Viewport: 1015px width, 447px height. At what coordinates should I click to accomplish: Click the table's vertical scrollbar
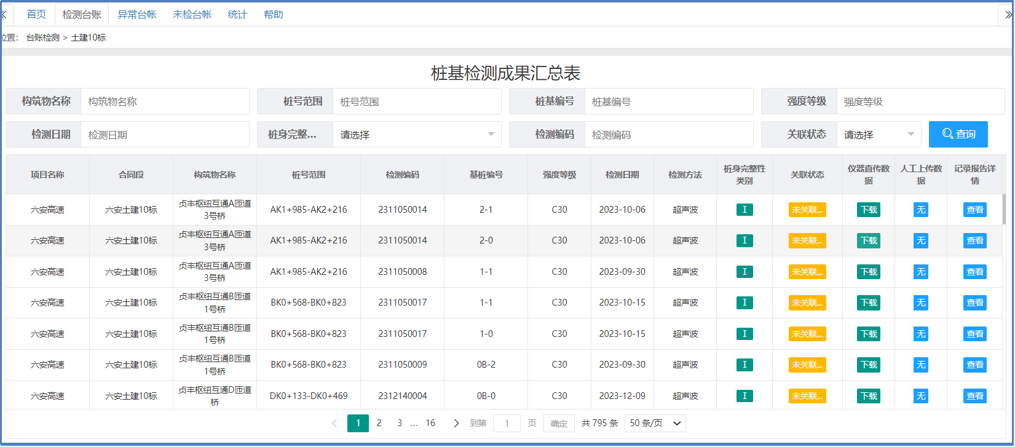1004,209
